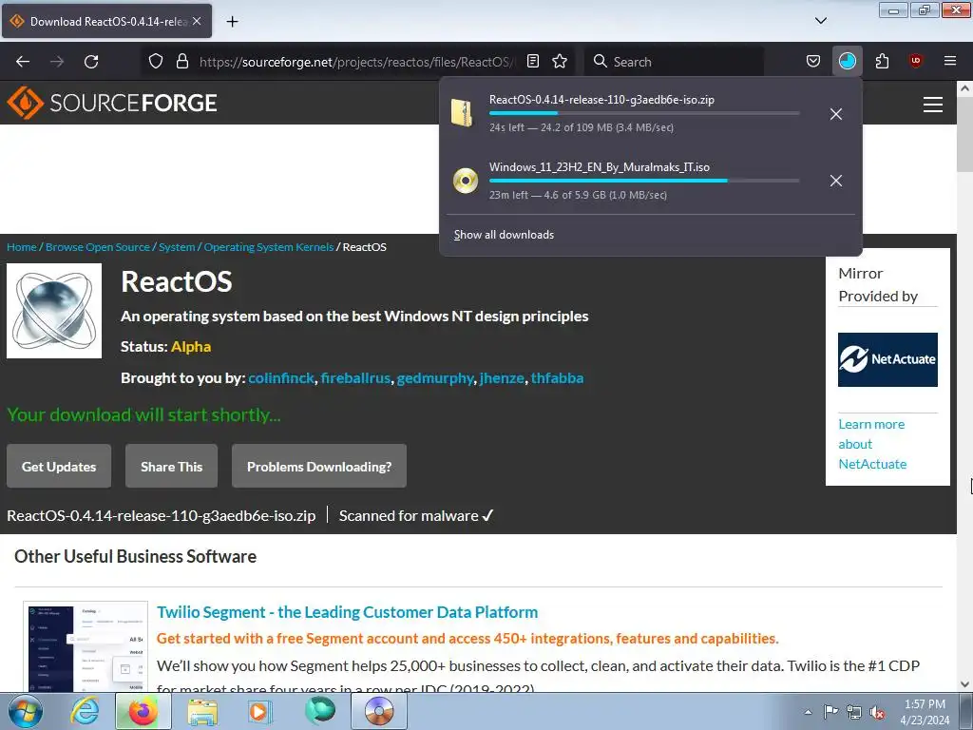
Task: Click the browser Forward arrow
Action: 57,62
